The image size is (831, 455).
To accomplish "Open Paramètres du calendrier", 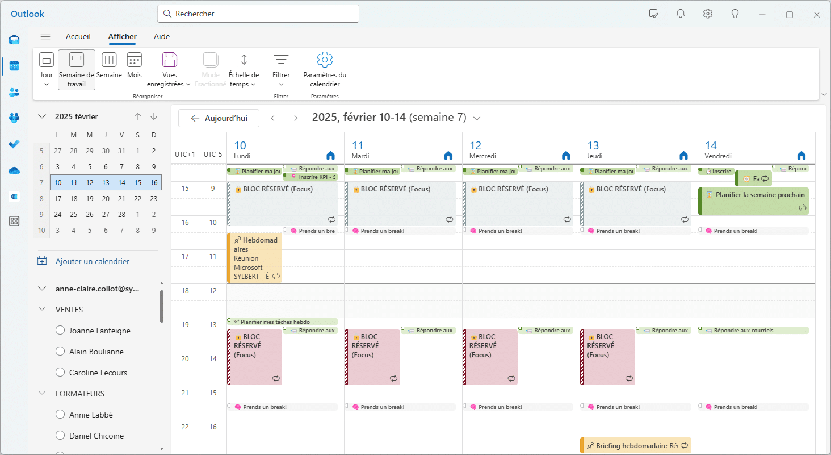I will 325,70.
